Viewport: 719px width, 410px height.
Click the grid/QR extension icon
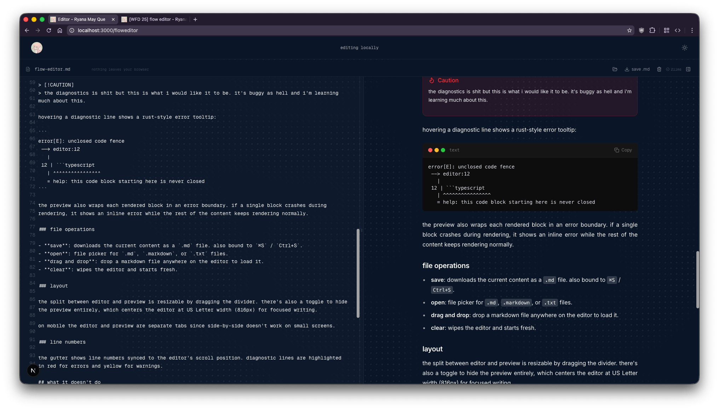click(667, 30)
